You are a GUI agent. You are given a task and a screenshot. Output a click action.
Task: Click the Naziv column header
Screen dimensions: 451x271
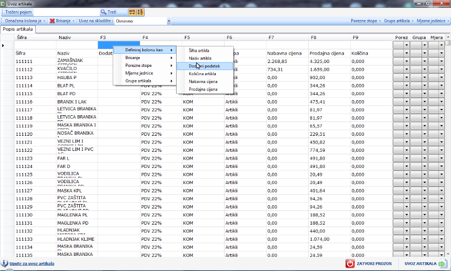(x=77, y=37)
